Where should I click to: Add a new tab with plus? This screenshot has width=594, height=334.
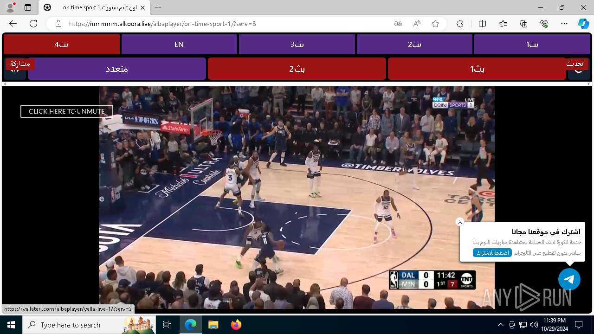(x=158, y=7)
